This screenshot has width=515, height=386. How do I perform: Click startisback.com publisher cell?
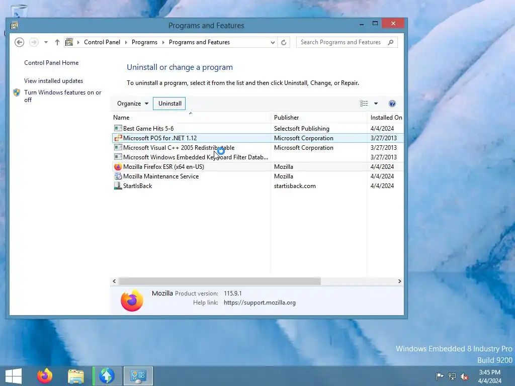click(x=295, y=186)
